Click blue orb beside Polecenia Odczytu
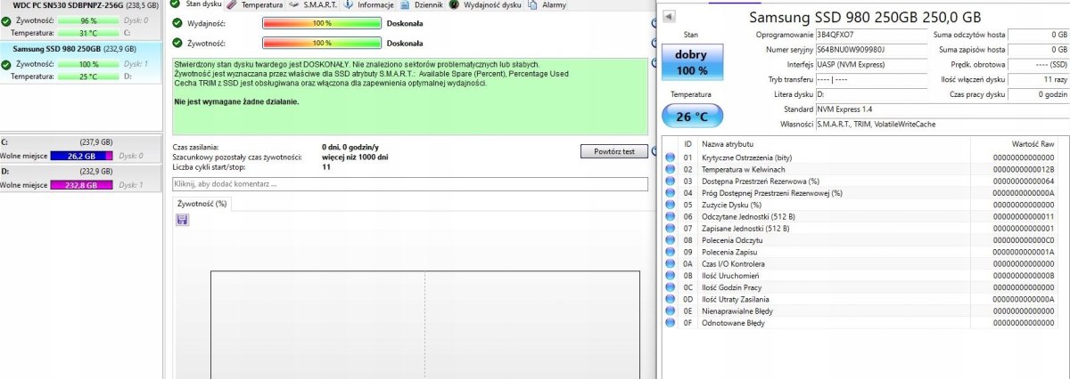Viewport: 1070px width, 379px height. coord(671,240)
